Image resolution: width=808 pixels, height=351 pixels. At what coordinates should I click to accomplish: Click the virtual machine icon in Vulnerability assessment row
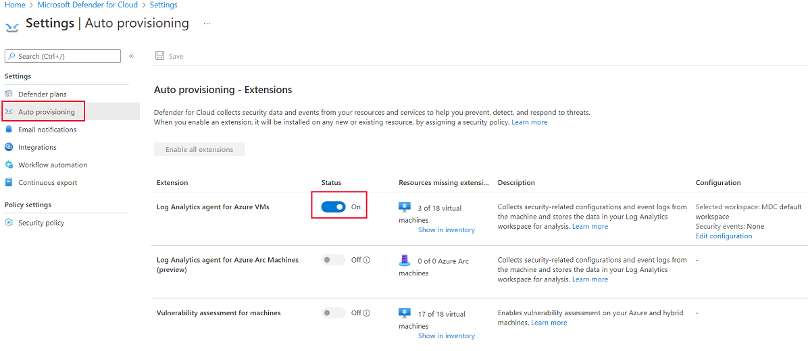[x=405, y=313]
